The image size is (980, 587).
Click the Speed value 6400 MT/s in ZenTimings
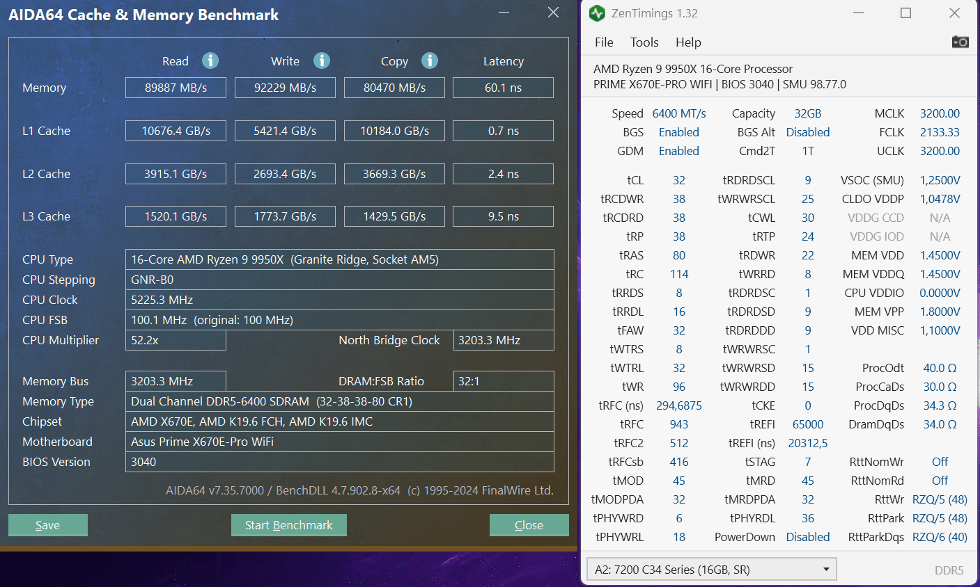point(679,113)
